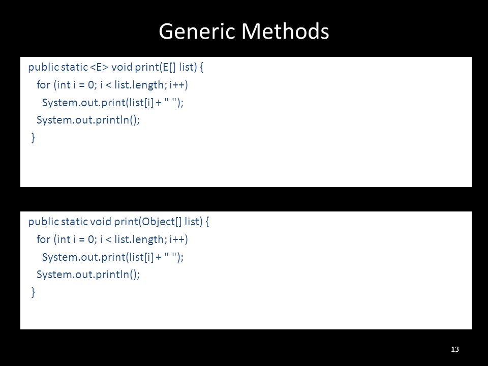Click System.out.print line in top code box
The image size is (488, 366).
click(113, 102)
